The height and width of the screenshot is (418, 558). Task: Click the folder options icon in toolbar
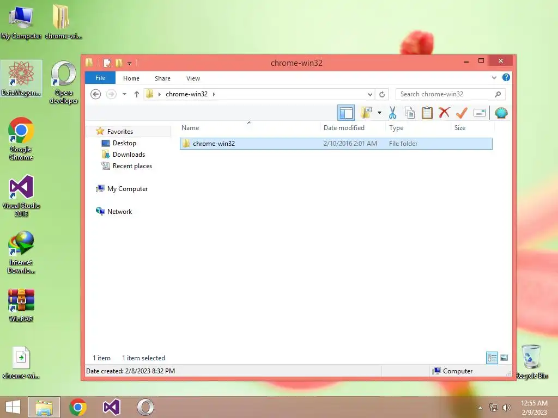point(366,113)
